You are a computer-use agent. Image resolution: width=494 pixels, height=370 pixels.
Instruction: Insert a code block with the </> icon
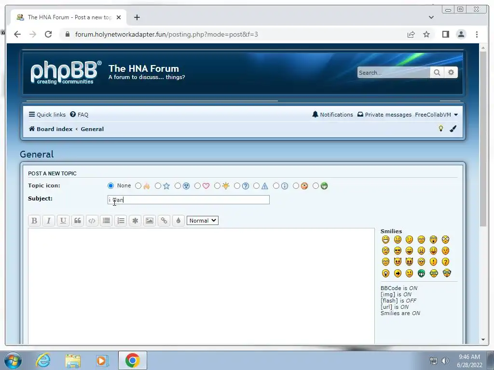click(92, 221)
